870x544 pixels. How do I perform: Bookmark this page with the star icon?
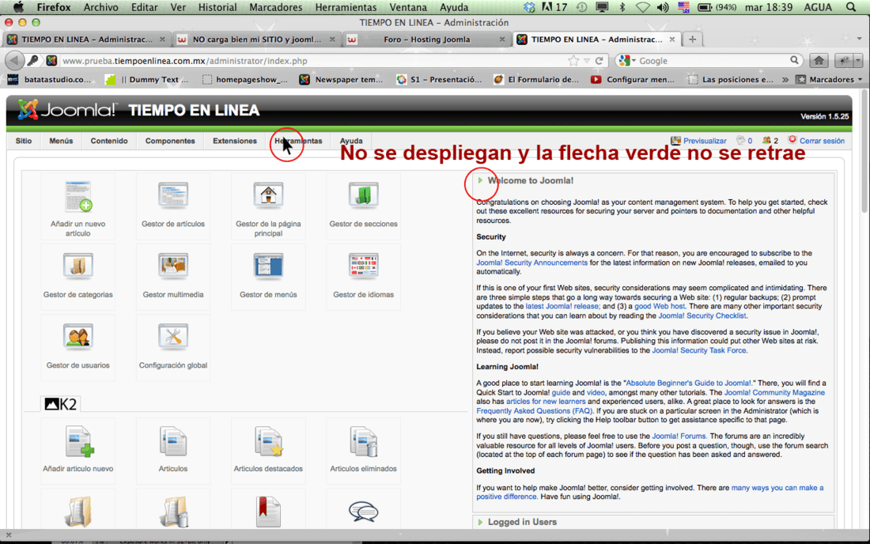[x=573, y=60]
